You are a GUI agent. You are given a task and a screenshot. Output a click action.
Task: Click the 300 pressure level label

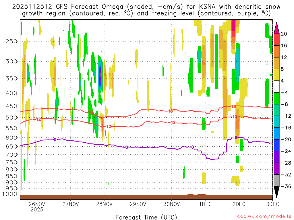pyautogui.click(x=11, y=61)
